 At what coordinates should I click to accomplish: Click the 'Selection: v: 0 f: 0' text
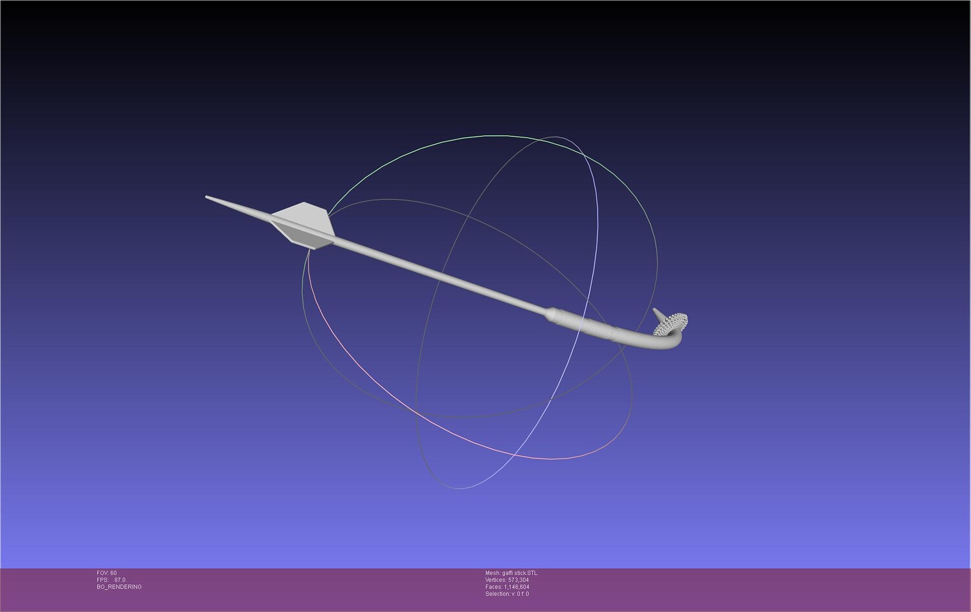[507, 594]
